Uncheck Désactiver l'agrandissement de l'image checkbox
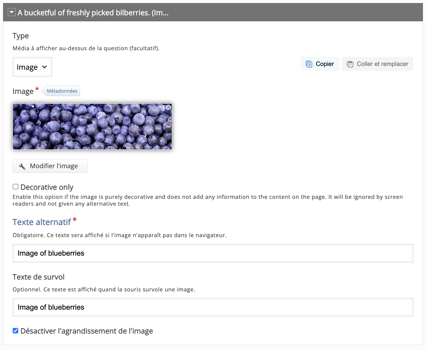The width and height of the screenshot is (427, 350). [x=16, y=331]
